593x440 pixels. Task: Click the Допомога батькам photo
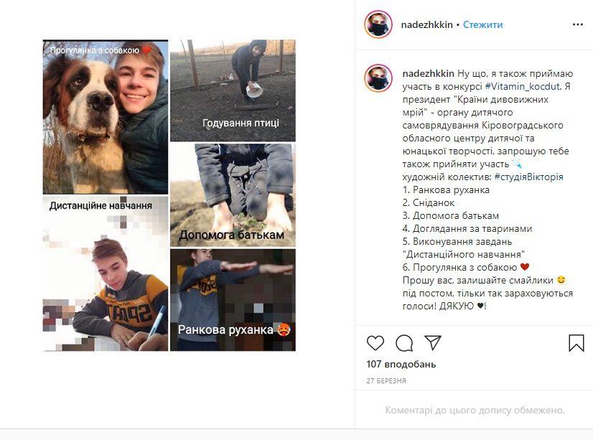233,195
